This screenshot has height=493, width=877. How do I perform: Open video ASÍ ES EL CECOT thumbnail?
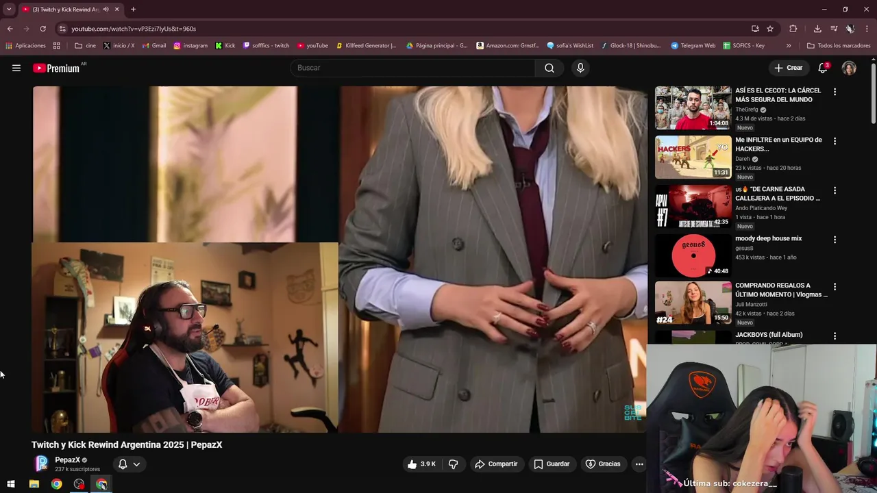693,108
